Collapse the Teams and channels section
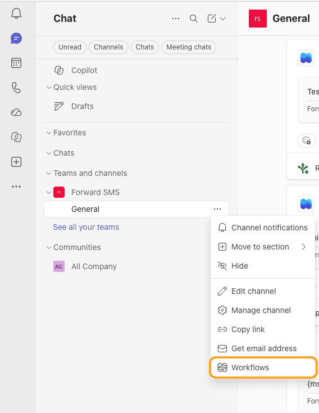Viewport: 319px width, 413px height. click(x=49, y=173)
